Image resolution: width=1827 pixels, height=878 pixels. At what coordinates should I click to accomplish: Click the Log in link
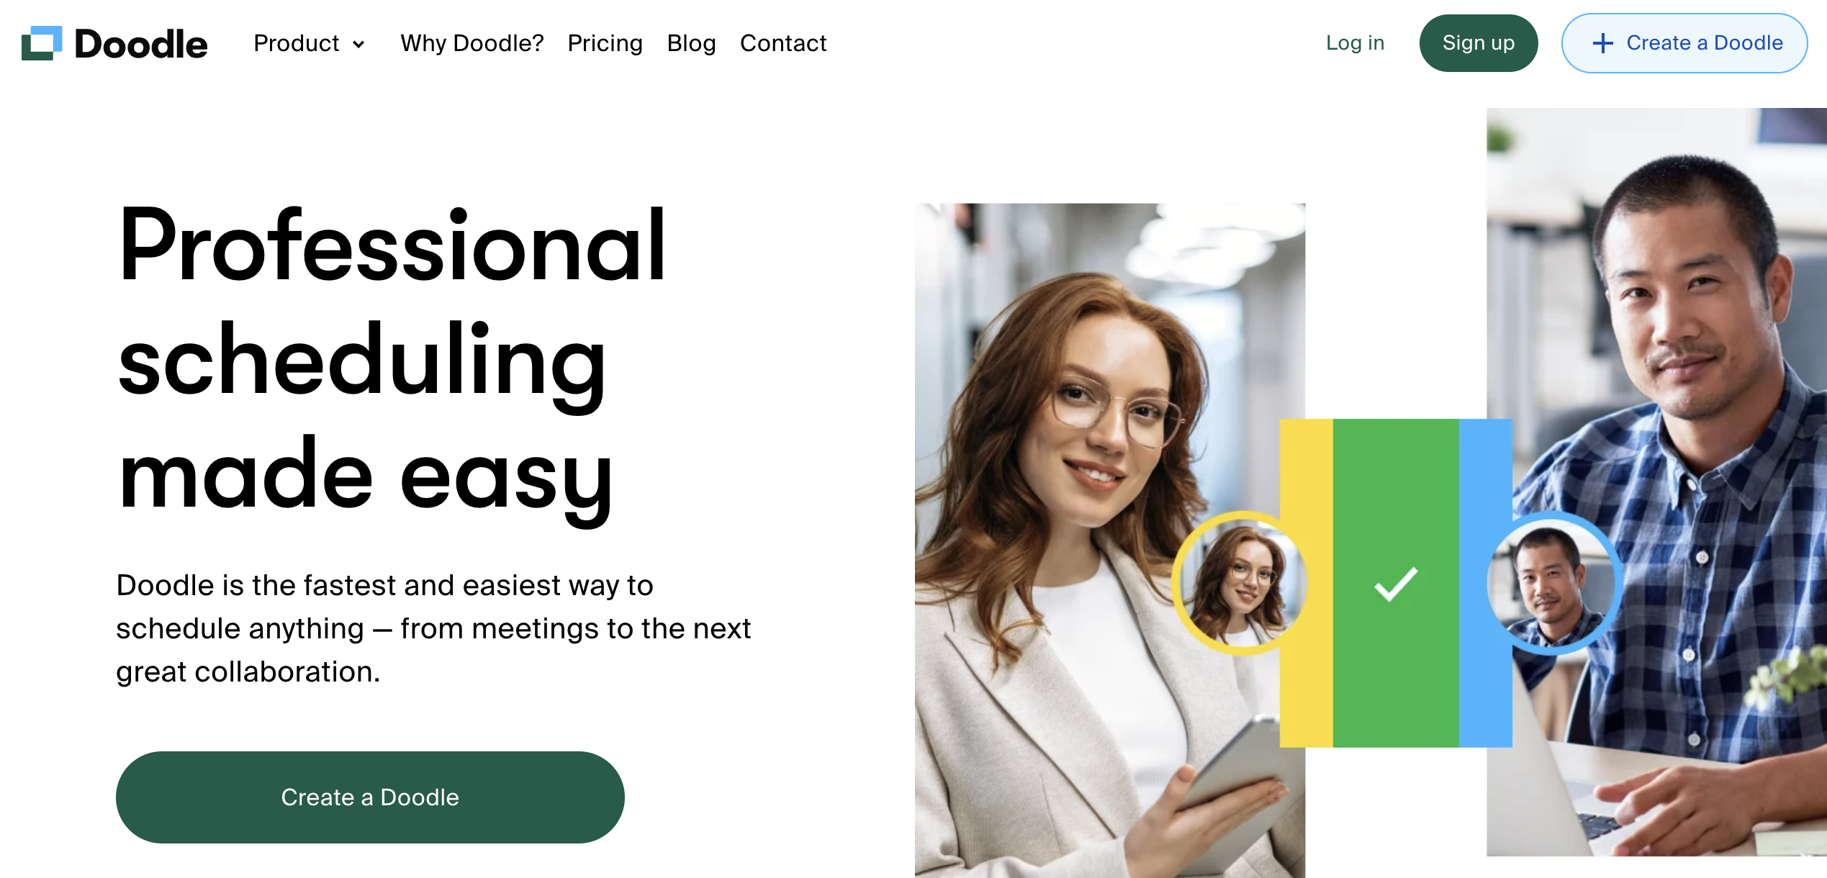pyautogui.click(x=1355, y=43)
